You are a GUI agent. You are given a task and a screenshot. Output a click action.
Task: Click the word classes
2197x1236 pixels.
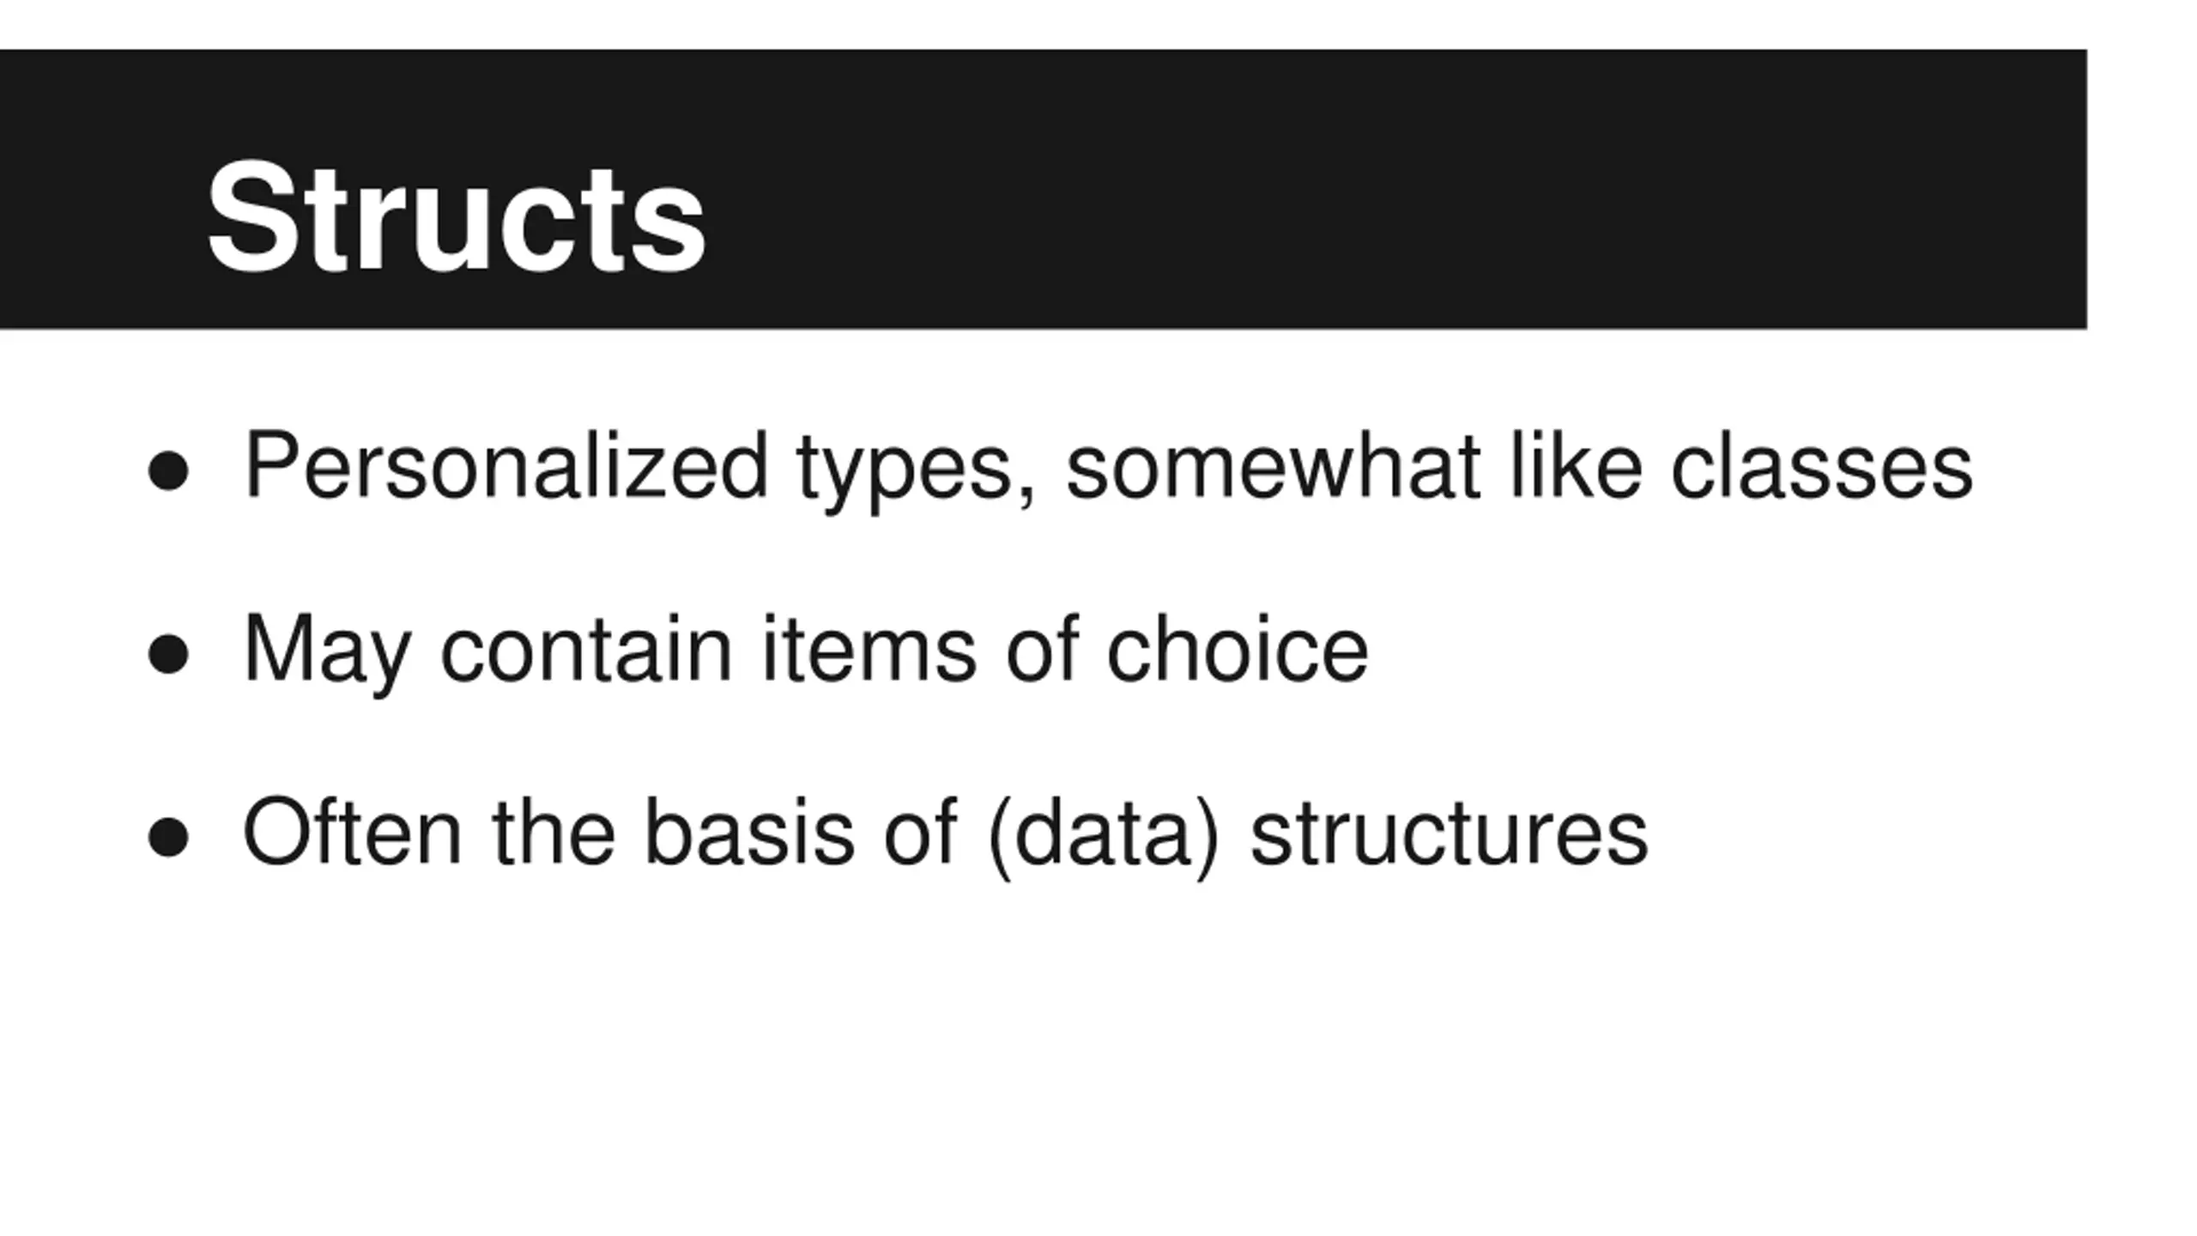(1822, 465)
